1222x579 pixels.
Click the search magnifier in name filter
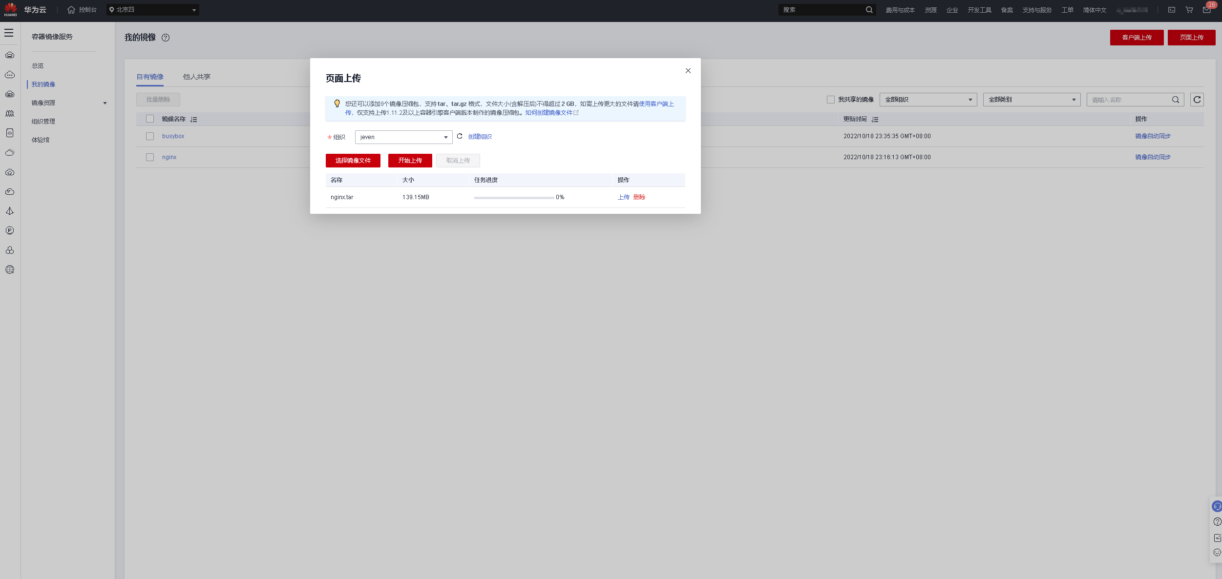[1176, 100]
